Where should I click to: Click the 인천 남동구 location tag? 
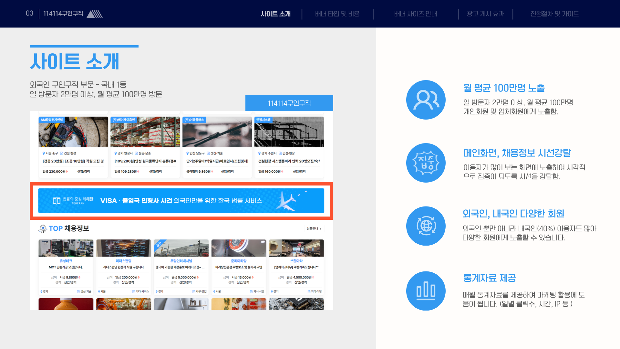tap(195, 153)
